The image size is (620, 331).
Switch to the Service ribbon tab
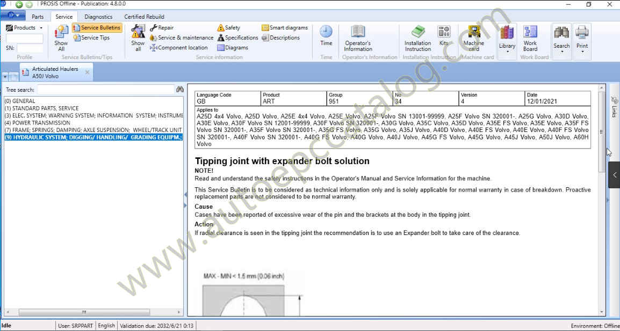(x=63, y=17)
